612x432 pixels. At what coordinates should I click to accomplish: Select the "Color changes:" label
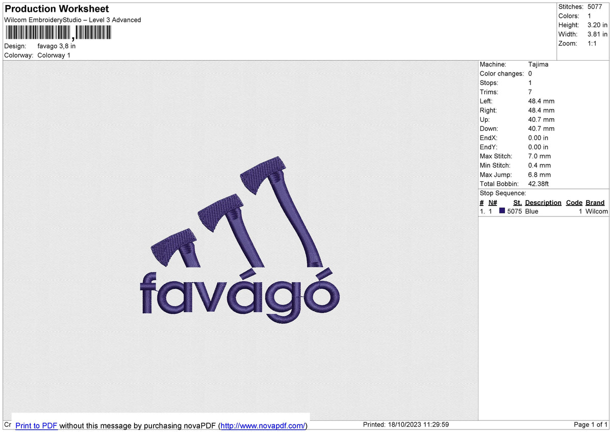coord(502,73)
